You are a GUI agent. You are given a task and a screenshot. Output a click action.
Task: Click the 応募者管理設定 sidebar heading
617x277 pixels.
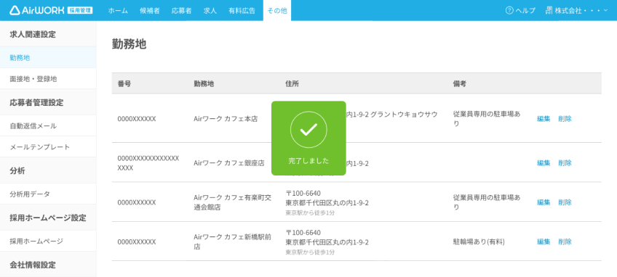(36, 103)
